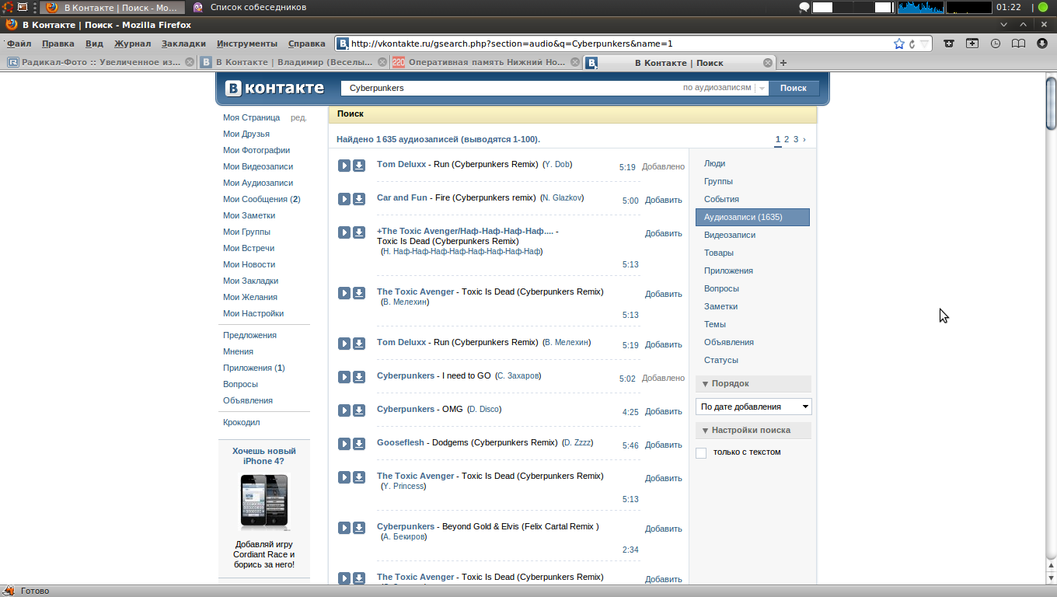This screenshot has width=1057, height=597.
Task: Open the Файл menu
Action: (19, 44)
